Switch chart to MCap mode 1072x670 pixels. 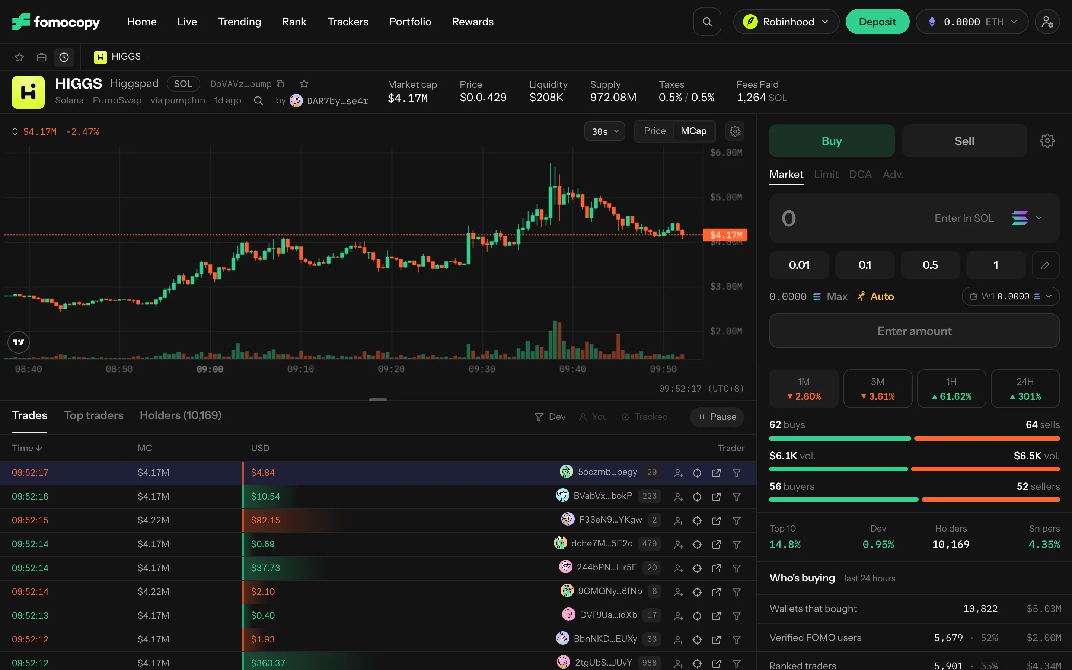tap(693, 131)
